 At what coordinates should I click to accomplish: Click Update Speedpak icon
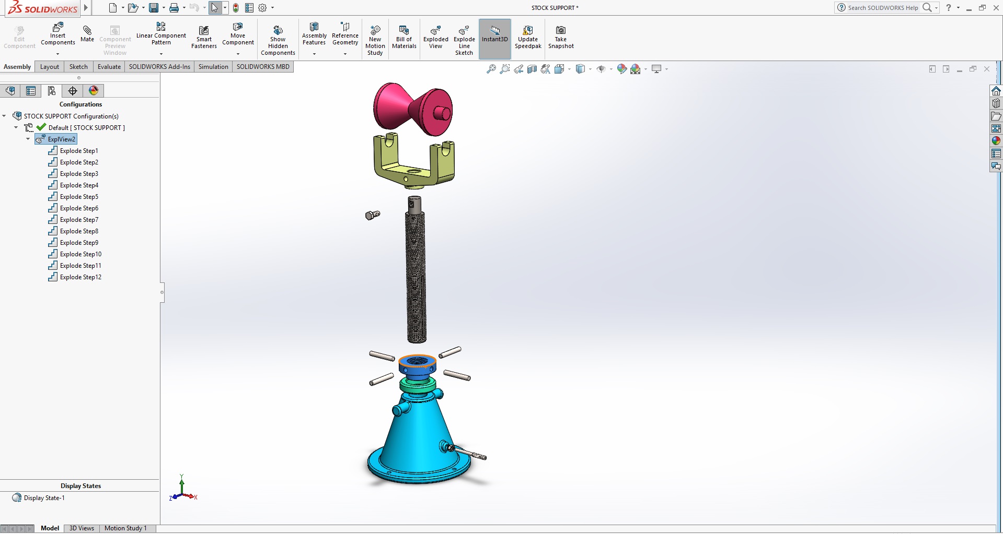click(528, 30)
